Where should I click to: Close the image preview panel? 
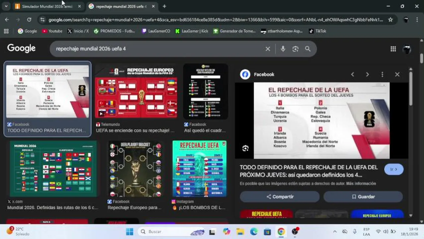[x=397, y=74]
